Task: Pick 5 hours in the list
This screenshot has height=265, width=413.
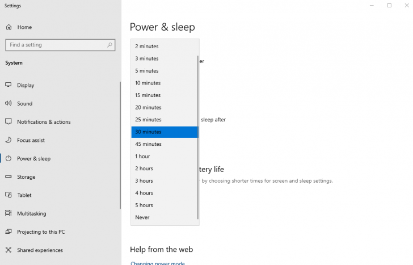Action: pyautogui.click(x=165, y=205)
